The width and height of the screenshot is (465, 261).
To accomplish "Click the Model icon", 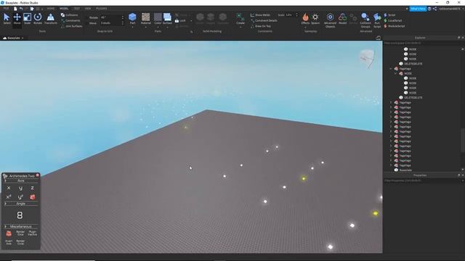I will [342, 18].
